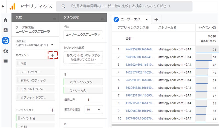Open the ユーザー エク... tab menu
Screen dimensions: 219x128
click(x=147, y=19)
